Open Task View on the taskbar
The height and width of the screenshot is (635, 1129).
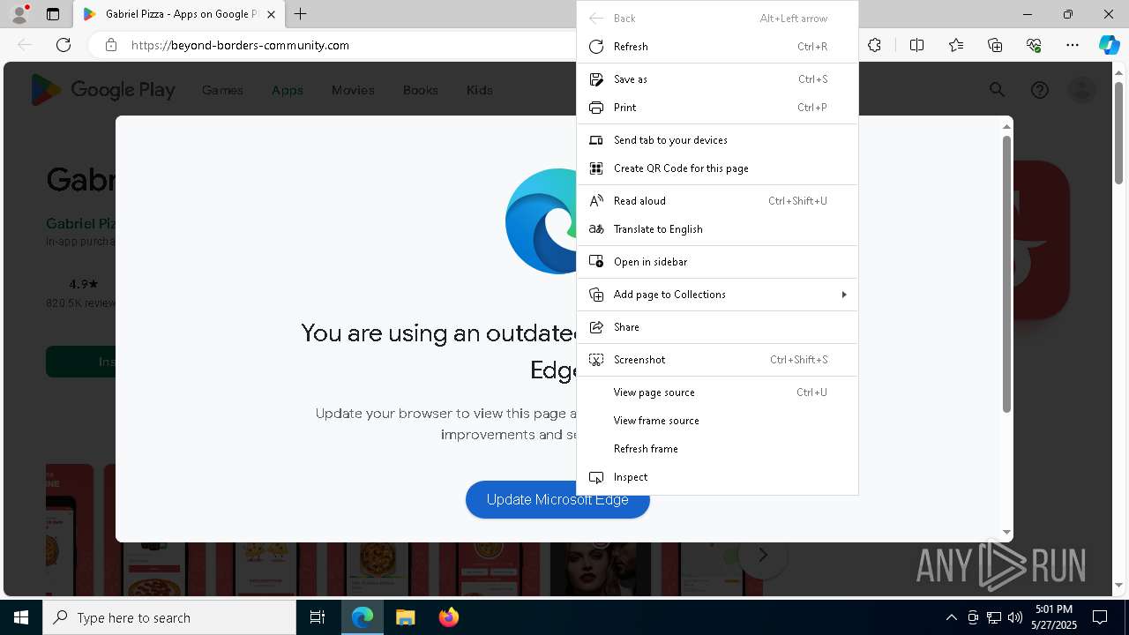pyautogui.click(x=318, y=617)
